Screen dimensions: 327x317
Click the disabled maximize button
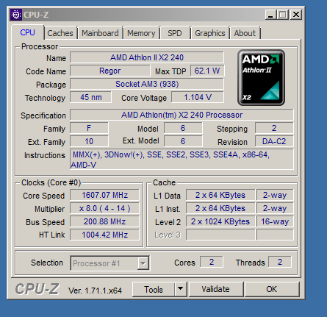click(x=283, y=15)
